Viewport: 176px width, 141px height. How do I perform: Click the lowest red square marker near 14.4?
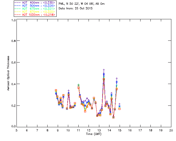coord(114,117)
